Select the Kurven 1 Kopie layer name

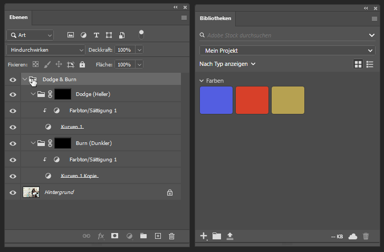click(79, 176)
